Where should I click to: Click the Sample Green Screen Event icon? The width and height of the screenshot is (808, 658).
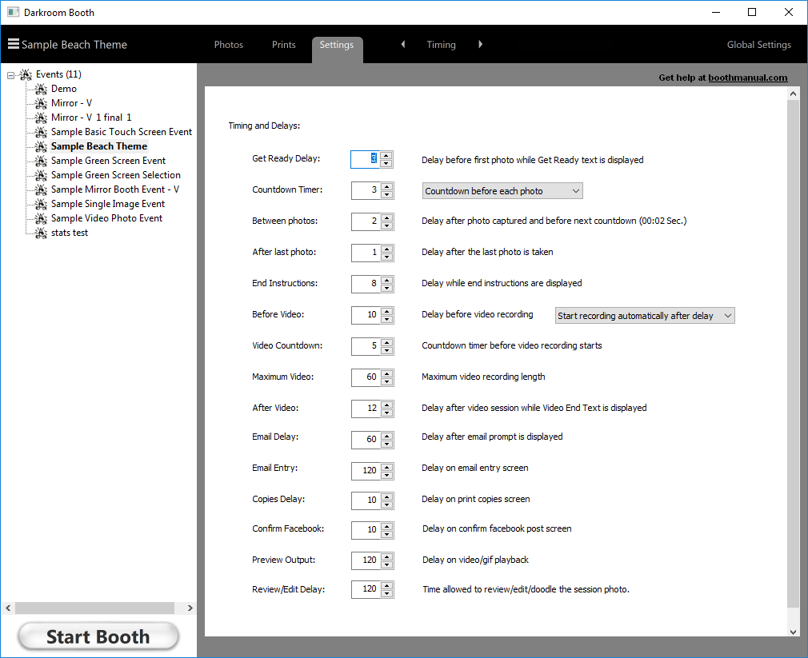pyautogui.click(x=42, y=162)
